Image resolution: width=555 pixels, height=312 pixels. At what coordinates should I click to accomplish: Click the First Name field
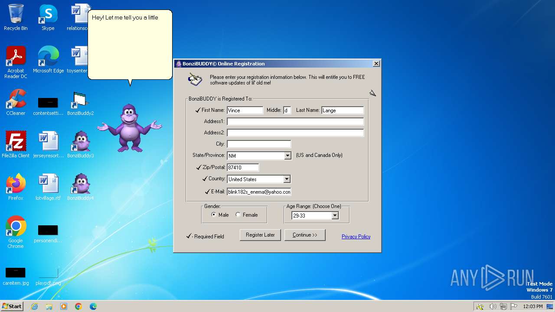click(x=245, y=110)
